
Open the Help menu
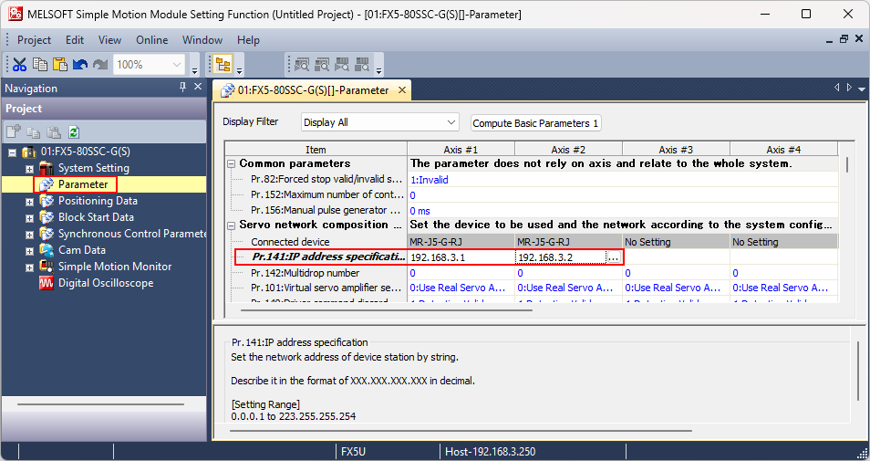click(248, 40)
